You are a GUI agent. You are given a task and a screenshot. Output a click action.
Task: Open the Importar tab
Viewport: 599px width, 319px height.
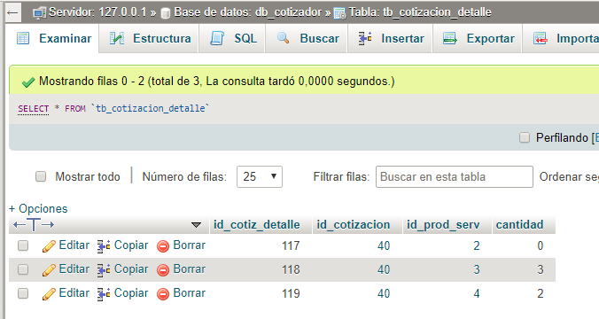(x=561, y=38)
